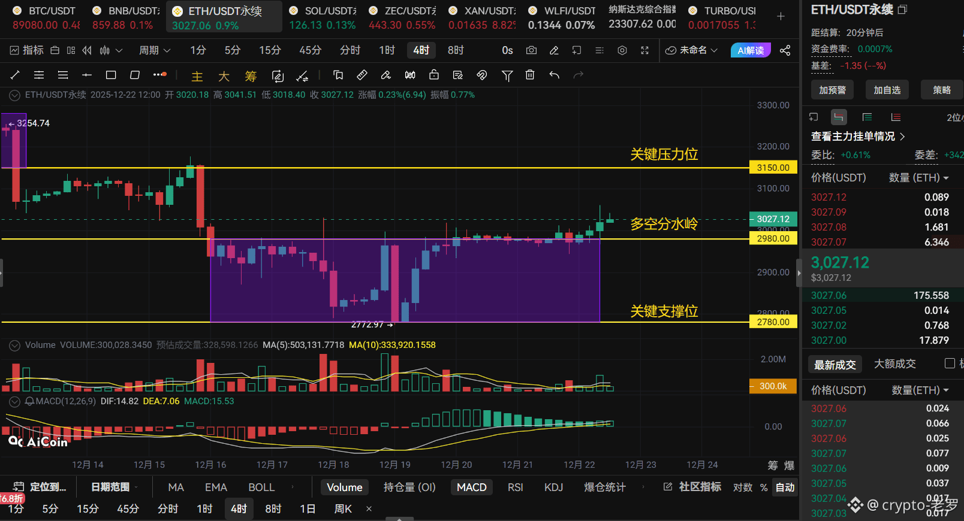Viewport: 964px width, 521px height.
Task: Select the rectangle drawing tool
Action: (x=111, y=75)
